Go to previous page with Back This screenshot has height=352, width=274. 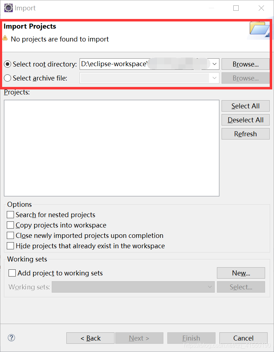coord(90,338)
